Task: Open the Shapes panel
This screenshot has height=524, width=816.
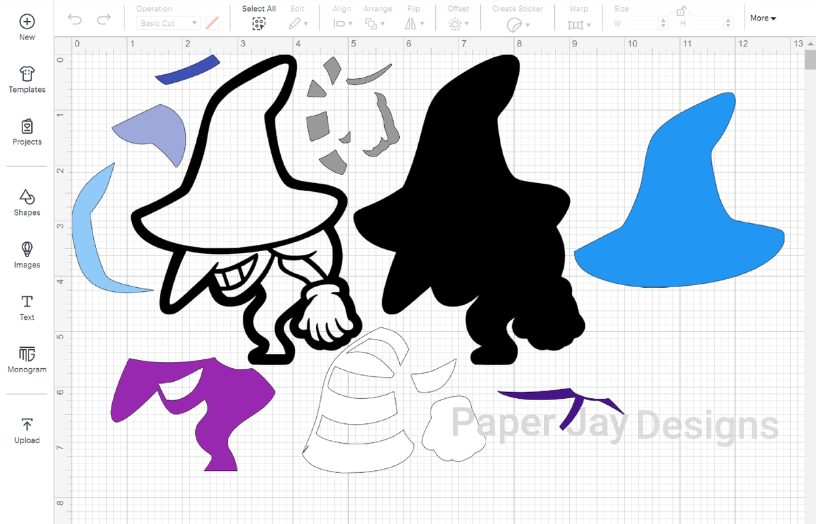Action: 27,203
